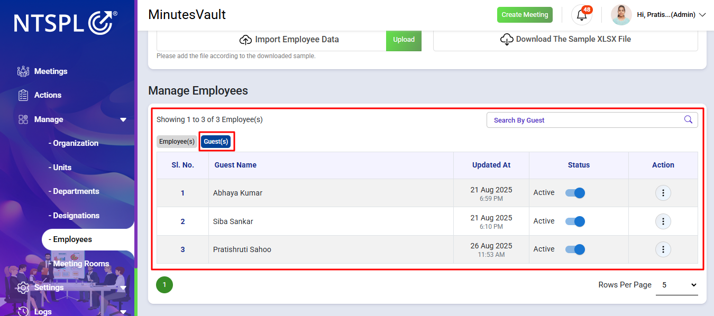This screenshot has width=714, height=316.
Task: Click the Manage grid icon in sidebar
Action: (x=23, y=119)
